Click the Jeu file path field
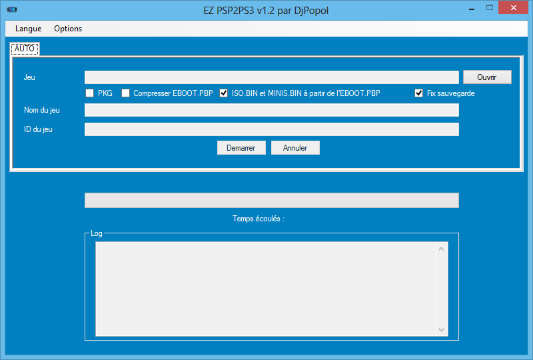Image resolution: width=533 pixels, height=360 pixels. (x=271, y=77)
